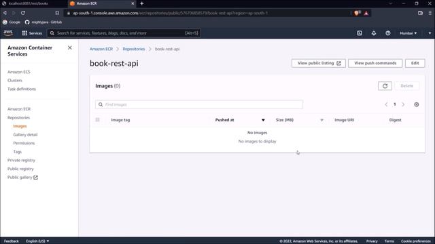Image resolution: width=435 pixels, height=244 pixels.
Task: Click the bookmark icon in address bar
Action: (x=57, y=13)
